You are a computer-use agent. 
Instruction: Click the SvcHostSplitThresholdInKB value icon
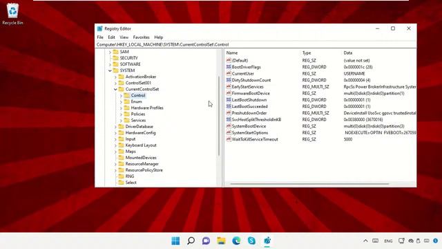(229, 120)
